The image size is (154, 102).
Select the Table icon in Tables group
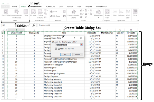pos(26,12)
